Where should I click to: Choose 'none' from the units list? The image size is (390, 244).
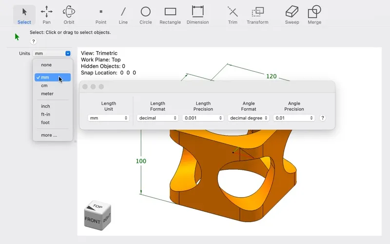pyautogui.click(x=53, y=65)
